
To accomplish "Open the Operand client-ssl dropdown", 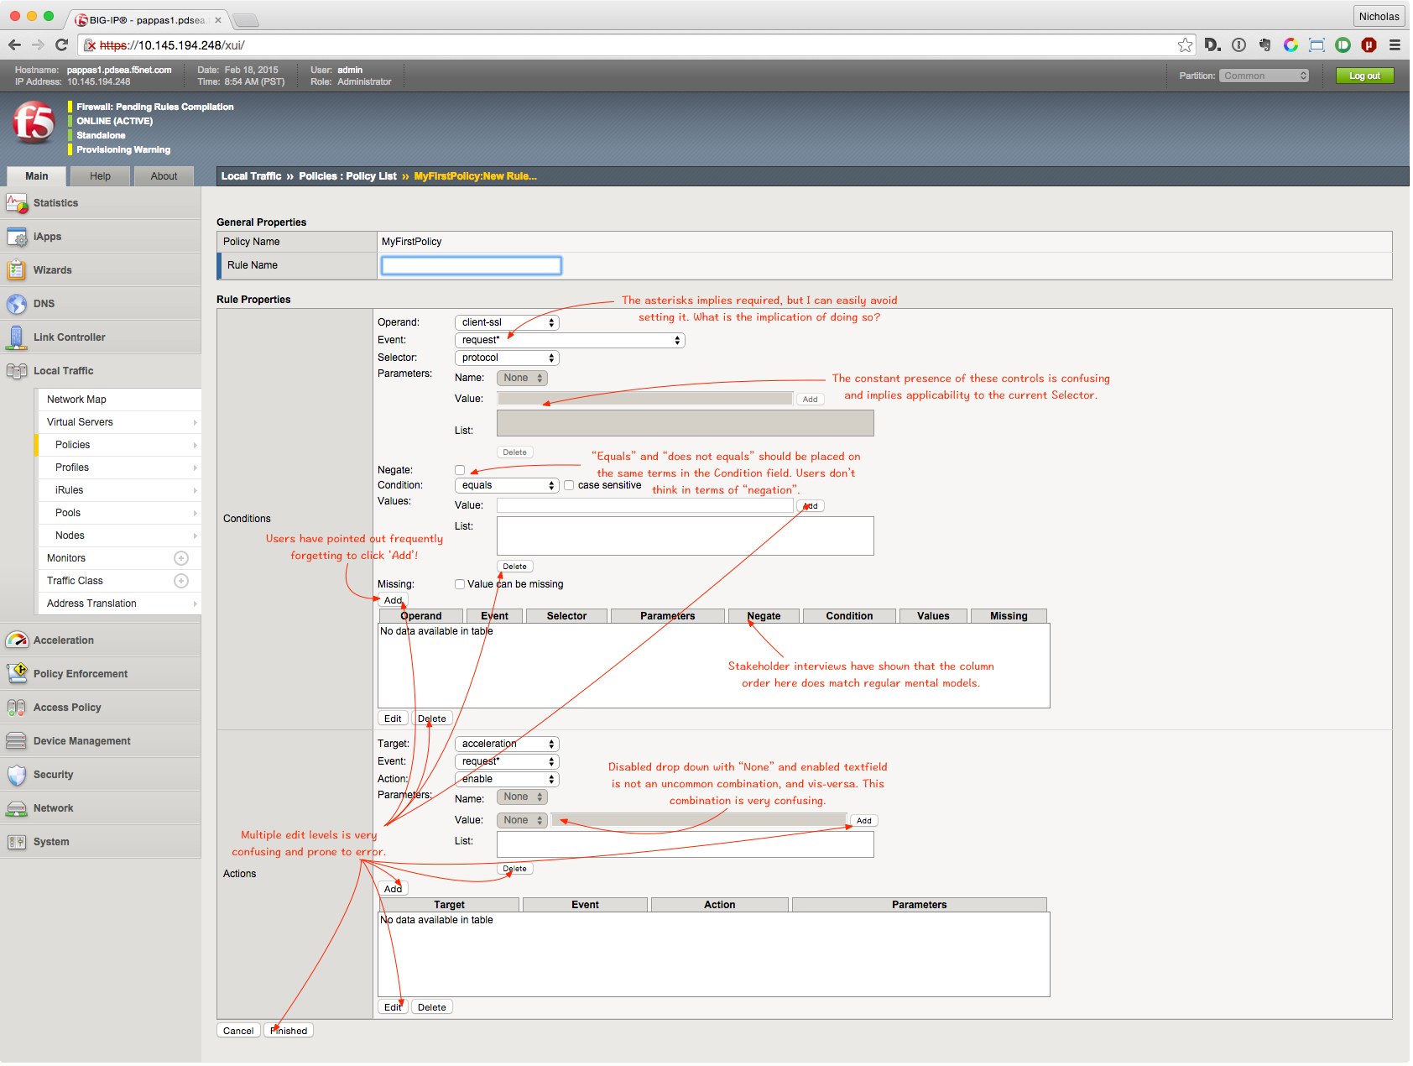I will pyautogui.click(x=507, y=322).
